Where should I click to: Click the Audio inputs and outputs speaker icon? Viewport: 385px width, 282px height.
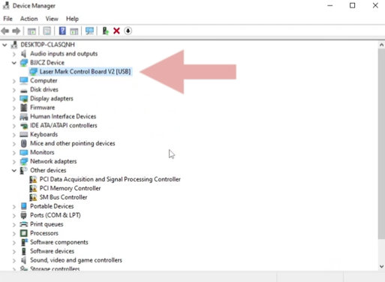(23, 54)
